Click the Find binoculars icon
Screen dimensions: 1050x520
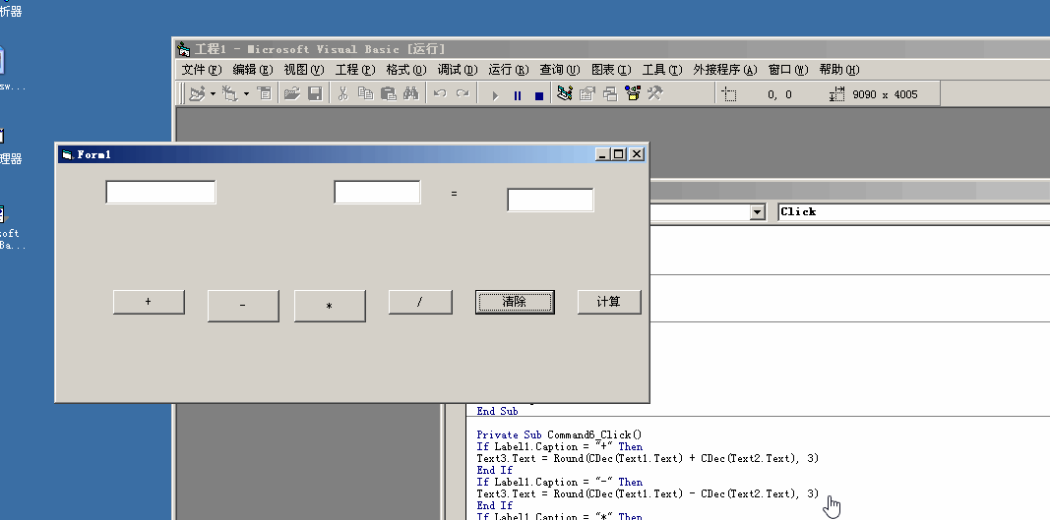[411, 94]
